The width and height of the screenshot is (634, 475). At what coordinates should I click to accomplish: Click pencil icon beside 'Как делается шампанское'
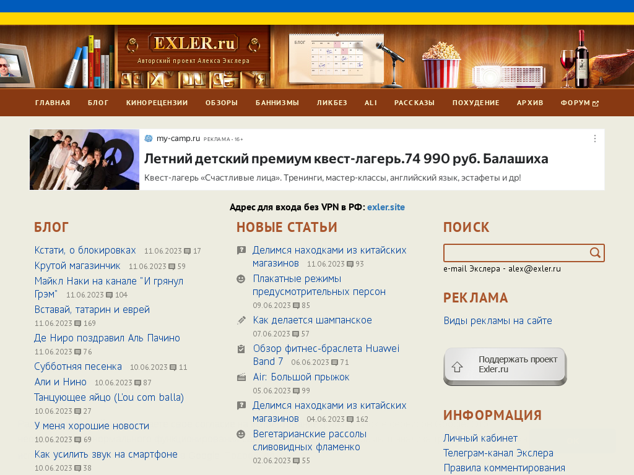coord(241,320)
